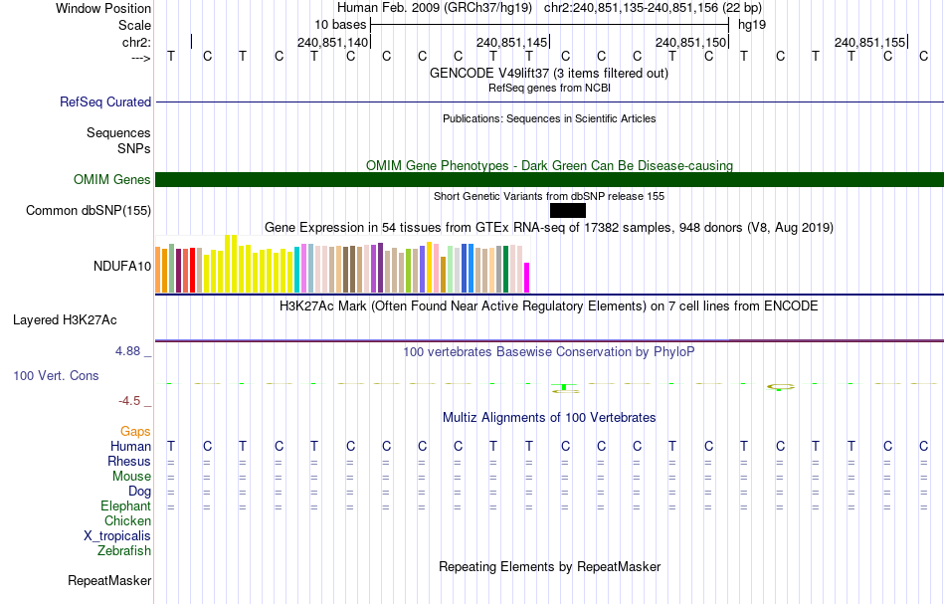The image size is (945, 604).
Task: Select the Chicken alignment row label
Action: click(x=127, y=520)
